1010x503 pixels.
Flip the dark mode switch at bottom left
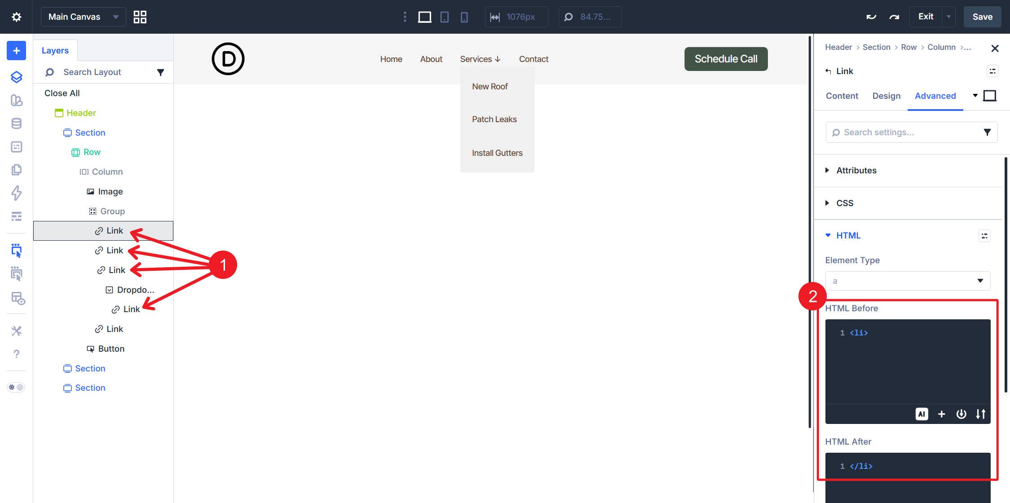coord(16,387)
